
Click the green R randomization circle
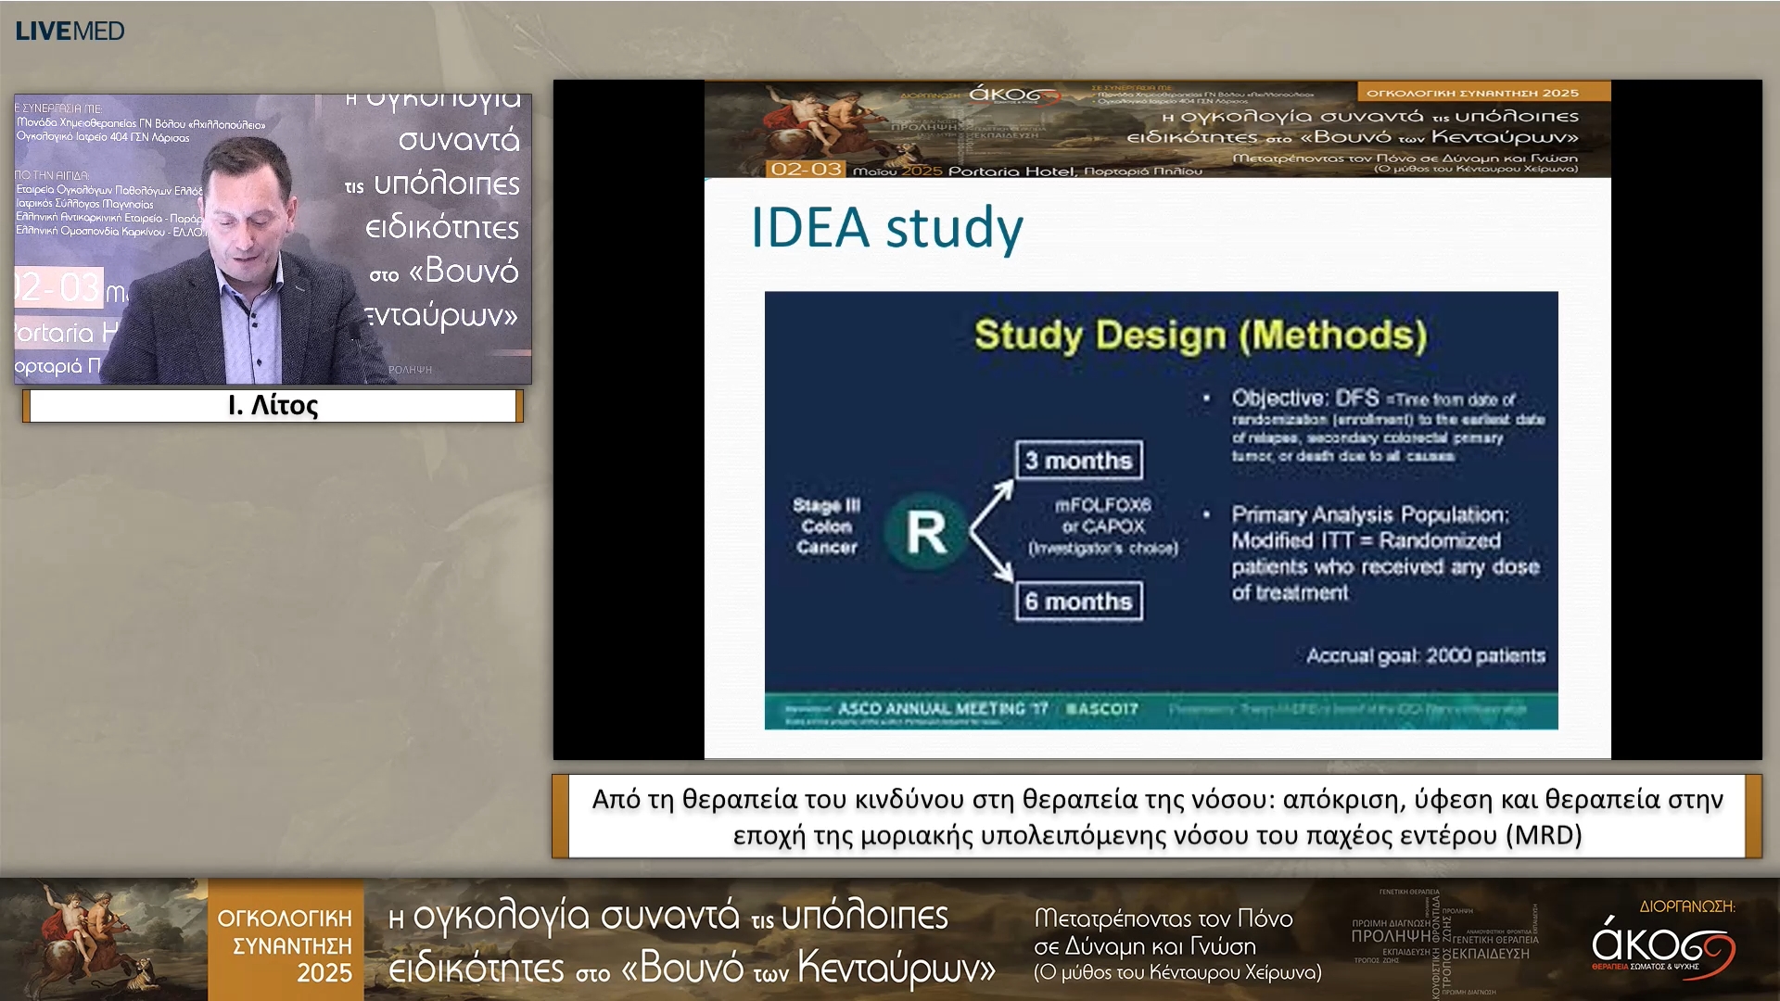926,532
